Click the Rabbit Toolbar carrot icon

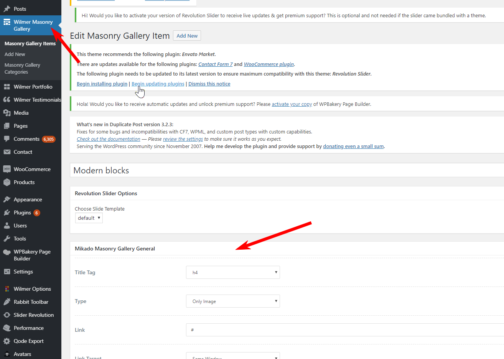(x=7, y=302)
